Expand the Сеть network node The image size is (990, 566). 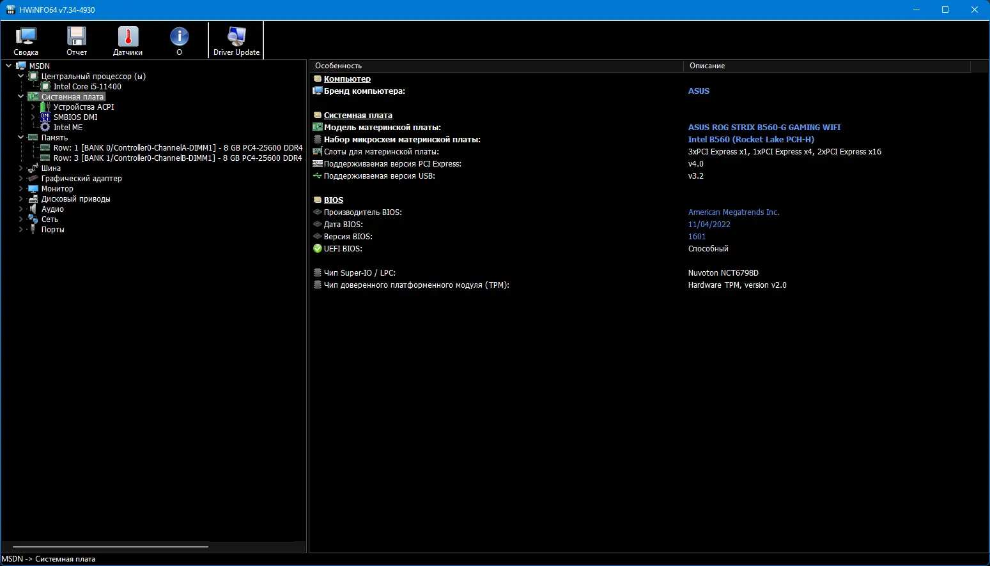tap(21, 219)
